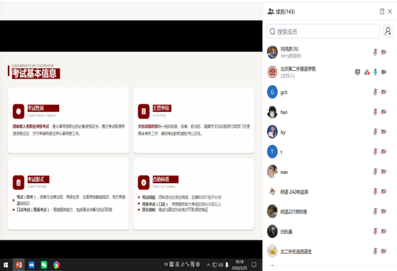Toggle camera icon for han
The image size is (397, 271).
tap(384, 112)
